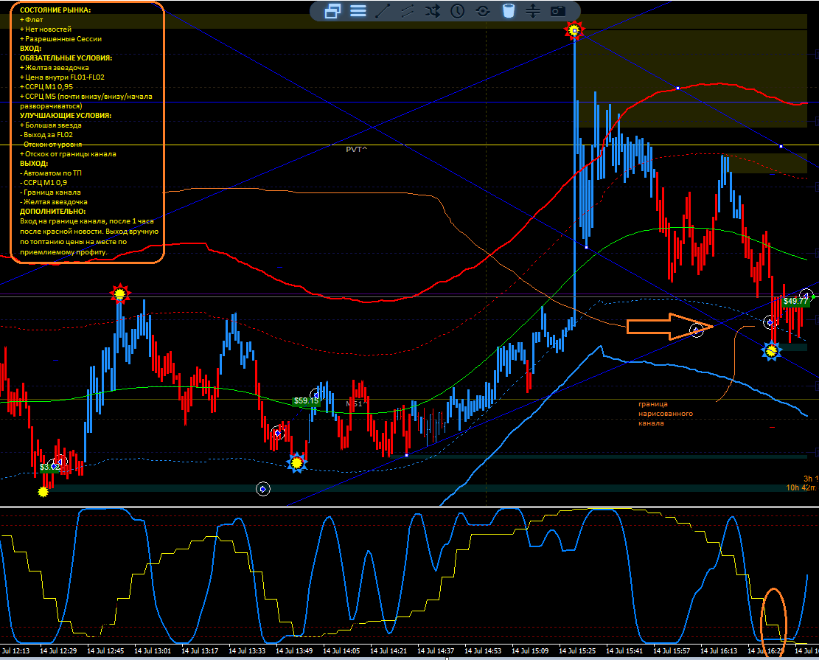Select the trend line drawing tool
819x660 pixels.
tap(383, 11)
